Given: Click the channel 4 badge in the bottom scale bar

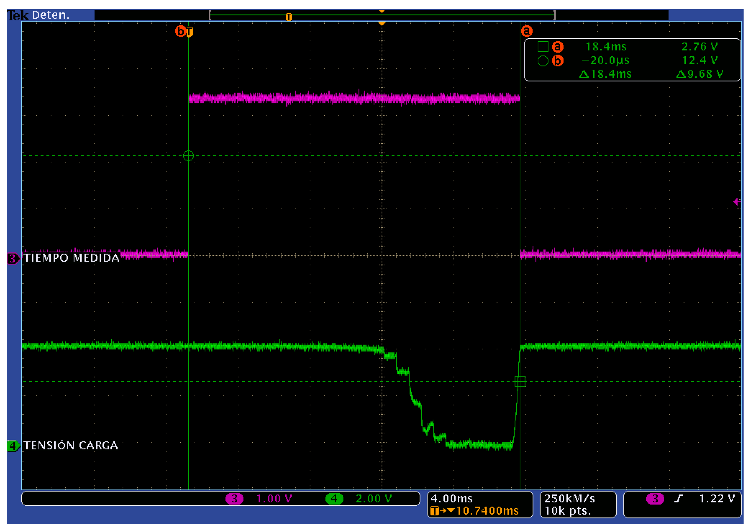Looking at the screenshot, I should pyautogui.click(x=334, y=499).
